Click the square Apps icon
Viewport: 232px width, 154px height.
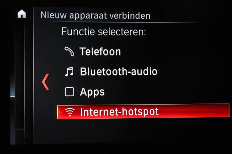69,92
